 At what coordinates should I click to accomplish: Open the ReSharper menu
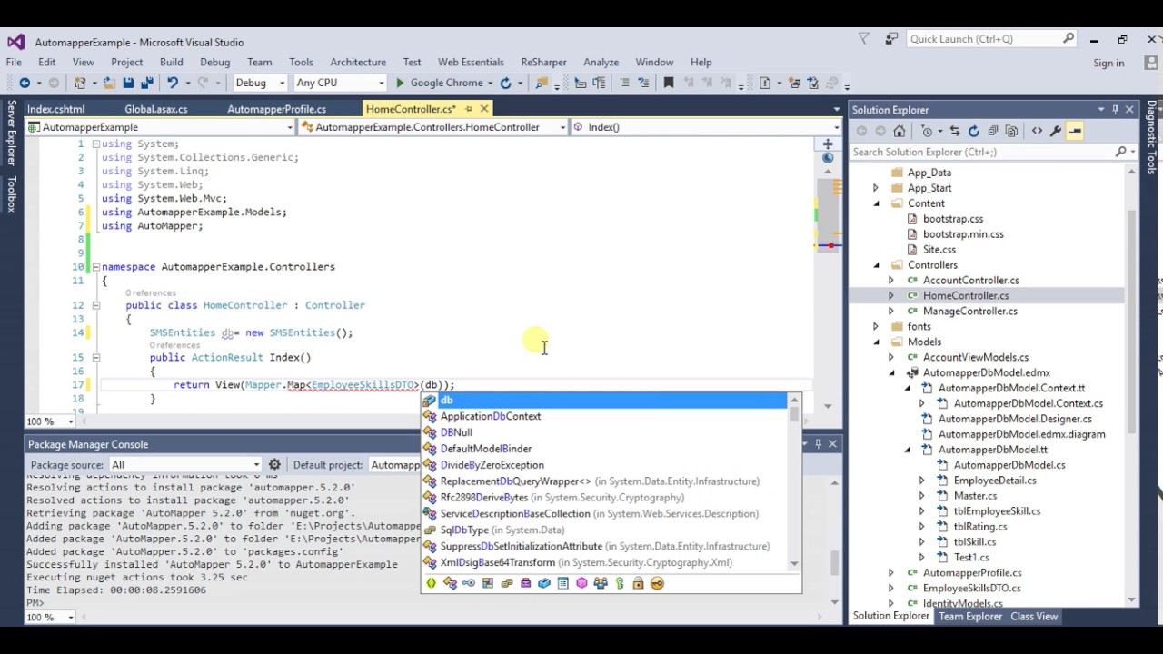tap(543, 62)
